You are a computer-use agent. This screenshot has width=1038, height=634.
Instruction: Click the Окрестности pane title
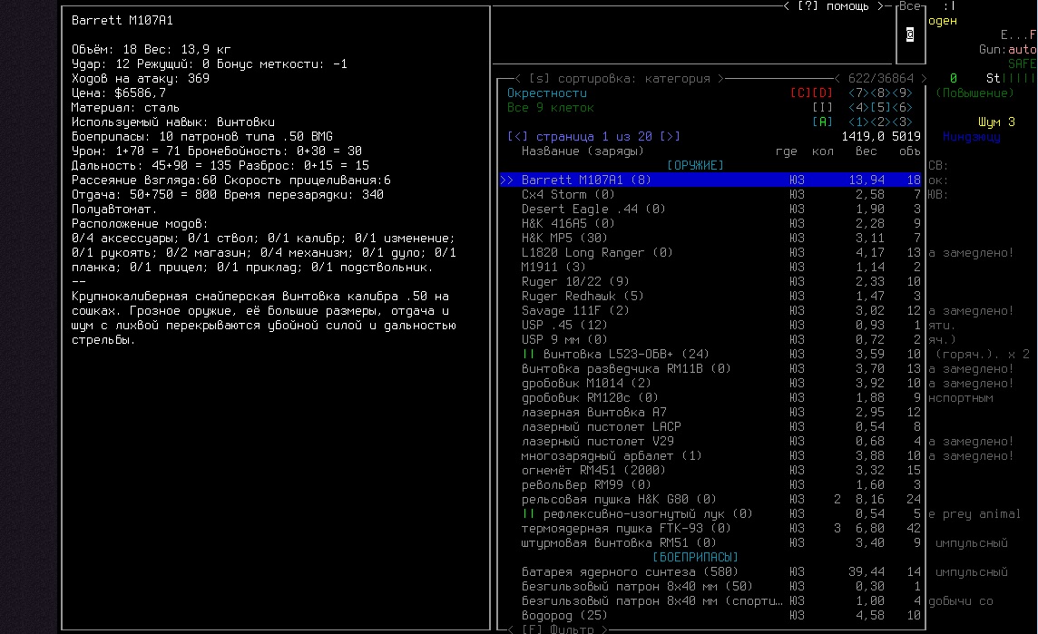click(x=547, y=93)
